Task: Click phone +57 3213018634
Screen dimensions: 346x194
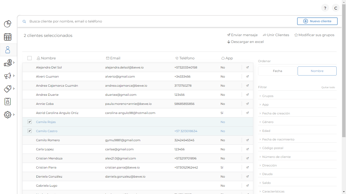Action: (186, 131)
